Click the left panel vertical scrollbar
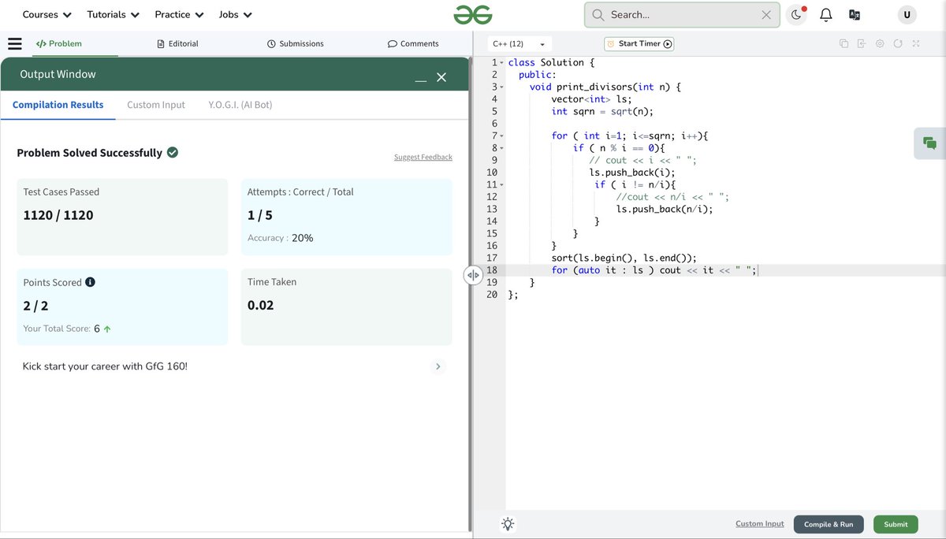The image size is (946, 539). pos(471,294)
